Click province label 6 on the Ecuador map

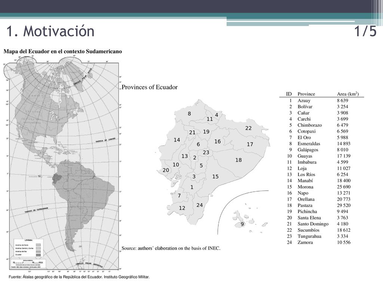point(198,145)
